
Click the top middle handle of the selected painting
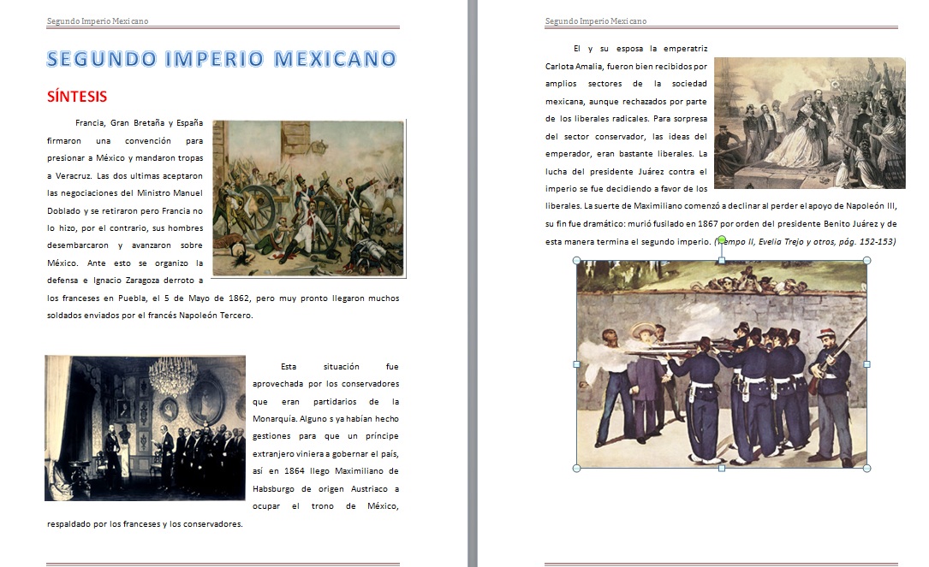coord(722,261)
